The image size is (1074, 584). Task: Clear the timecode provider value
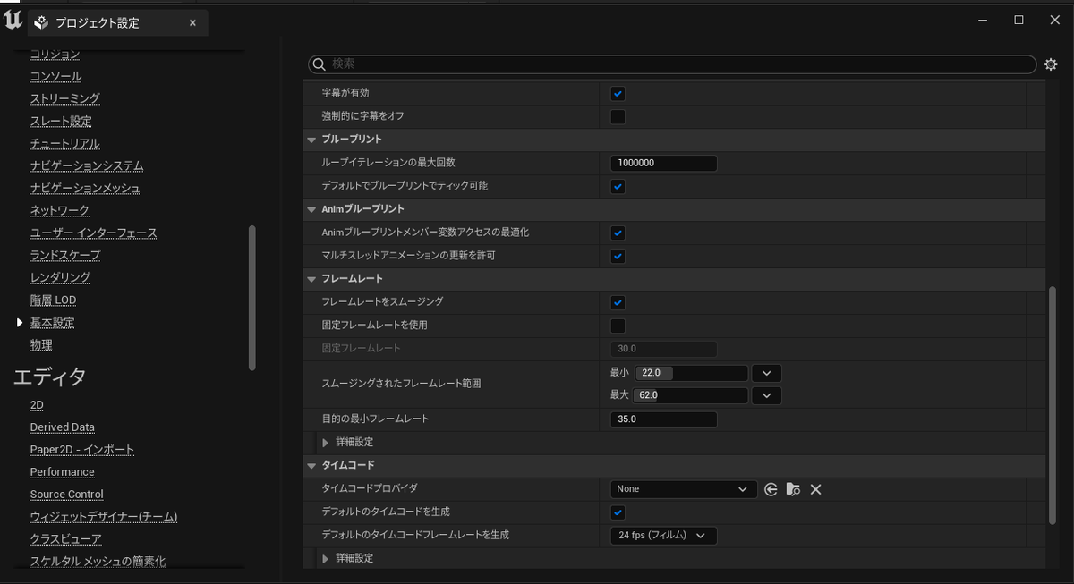point(815,489)
